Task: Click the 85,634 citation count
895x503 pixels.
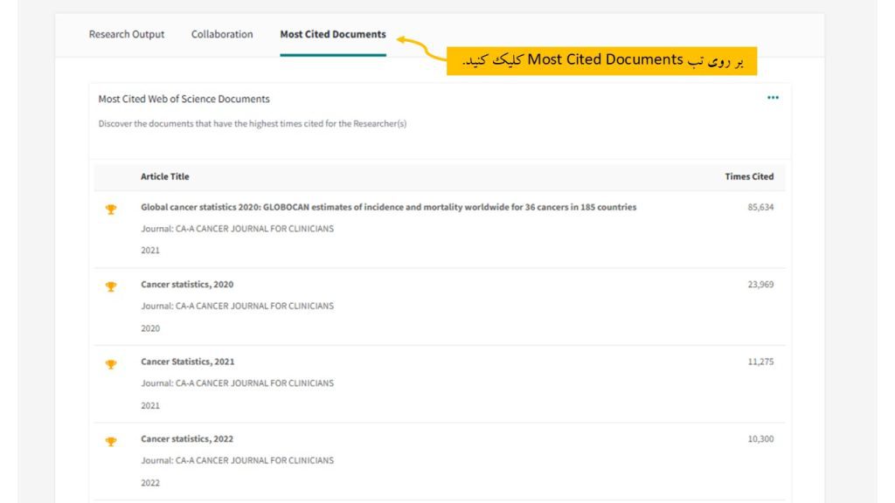Action: point(760,208)
